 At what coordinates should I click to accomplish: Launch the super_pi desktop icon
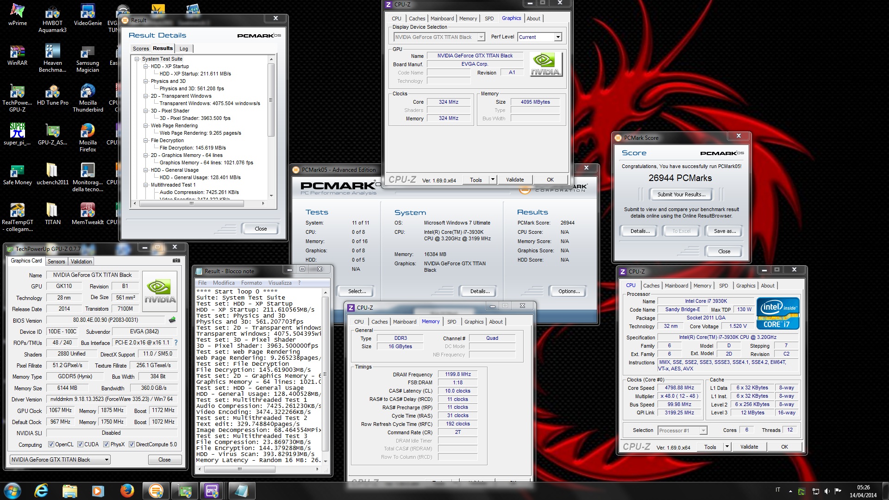point(18,134)
